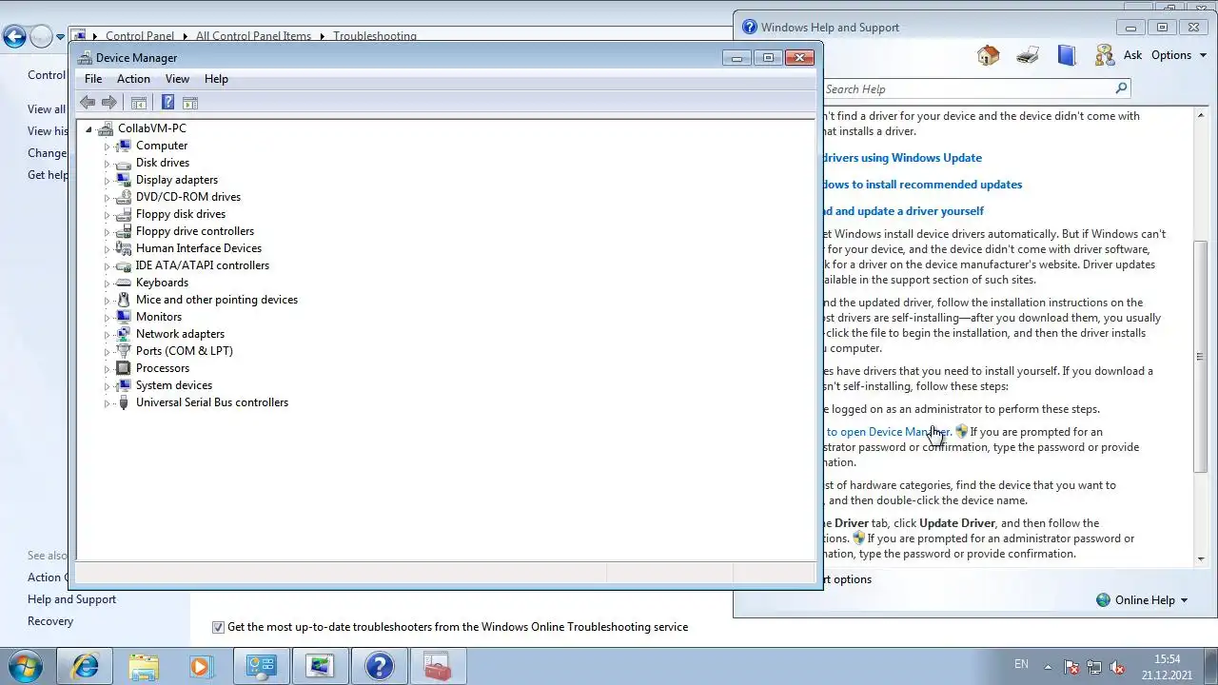Click 'All Control Panel Items' breadcrumb
The image size is (1218, 685).
click(x=253, y=36)
